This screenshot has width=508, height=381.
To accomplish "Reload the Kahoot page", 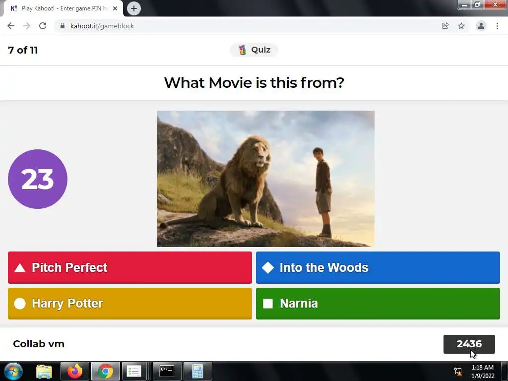I will click(43, 26).
